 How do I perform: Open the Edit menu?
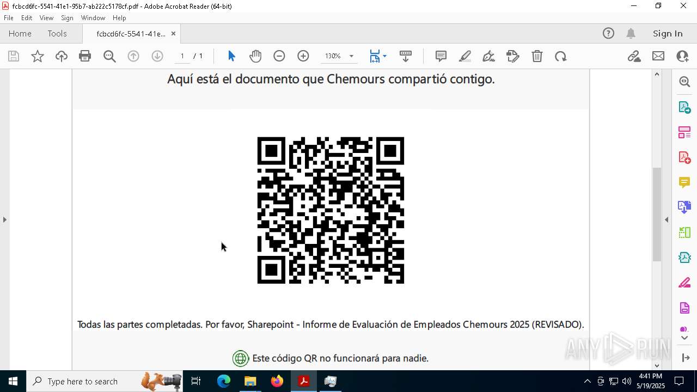point(27,18)
